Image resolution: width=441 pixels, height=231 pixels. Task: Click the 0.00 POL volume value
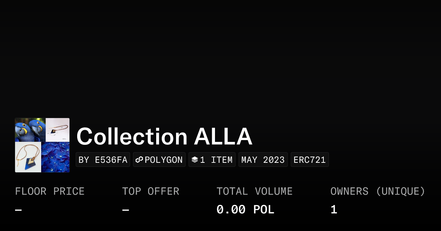245,210
